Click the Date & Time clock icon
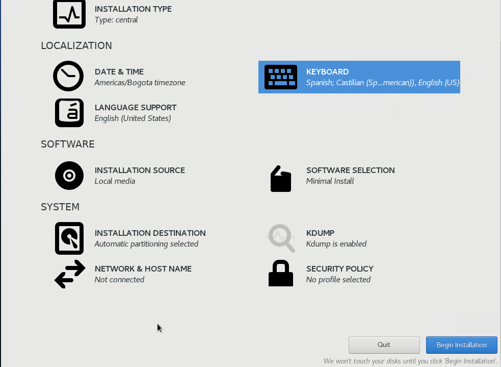The width and height of the screenshot is (501, 367). (x=68, y=76)
